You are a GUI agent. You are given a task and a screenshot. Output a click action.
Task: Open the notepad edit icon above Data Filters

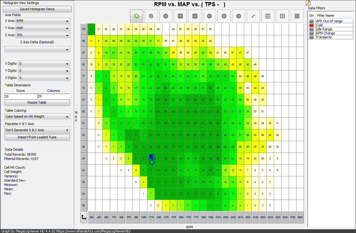[x=308, y=3]
